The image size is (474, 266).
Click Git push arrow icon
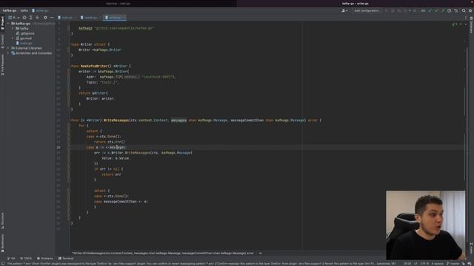443,10
